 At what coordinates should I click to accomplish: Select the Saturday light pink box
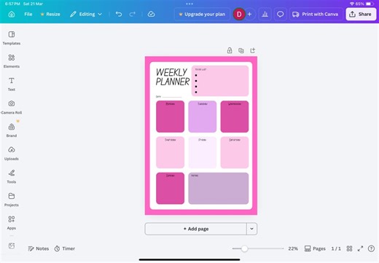coord(235,152)
